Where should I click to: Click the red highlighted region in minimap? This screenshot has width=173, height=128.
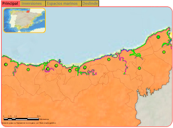(28, 11)
